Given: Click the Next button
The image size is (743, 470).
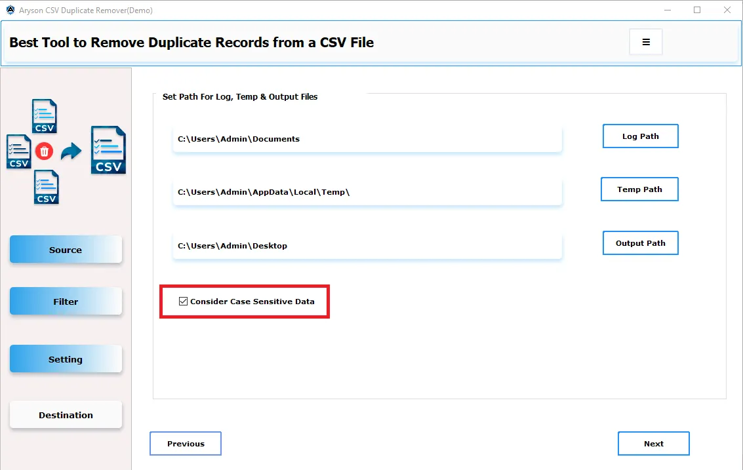Looking at the screenshot, I should click(654, 444).
